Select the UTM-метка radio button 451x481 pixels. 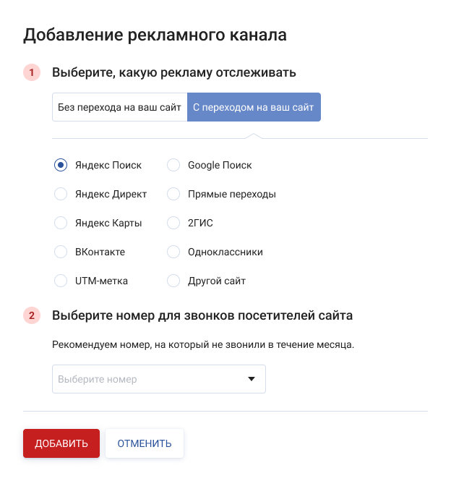pos(61,281)
